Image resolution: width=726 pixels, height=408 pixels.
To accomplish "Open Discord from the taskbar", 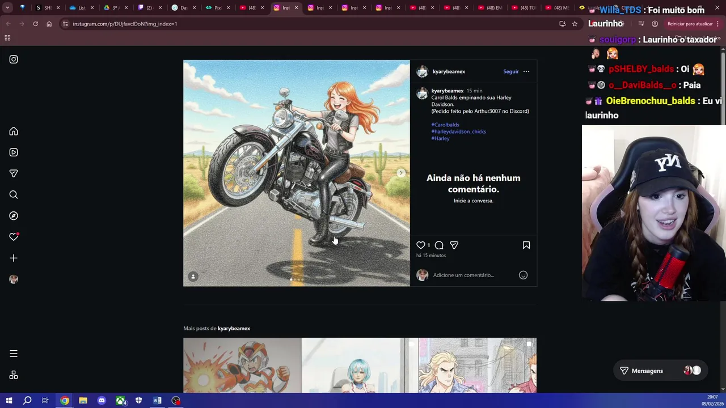I will 102,401.
